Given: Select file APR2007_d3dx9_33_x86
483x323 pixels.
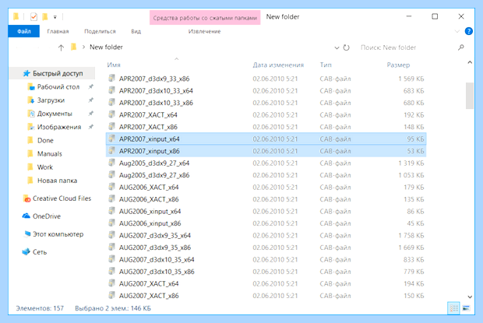Looking at the screenshot, I should pos(266,79).
